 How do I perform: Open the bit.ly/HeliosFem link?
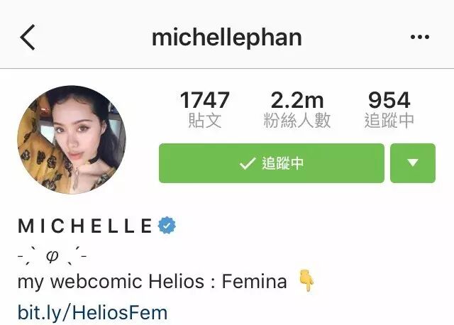click(x=93, y=313)
